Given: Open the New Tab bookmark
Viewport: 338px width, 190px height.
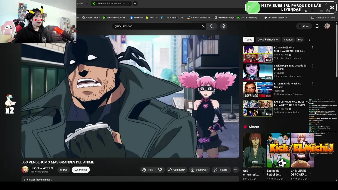Looking at the screenshot, I should (152, 18).
